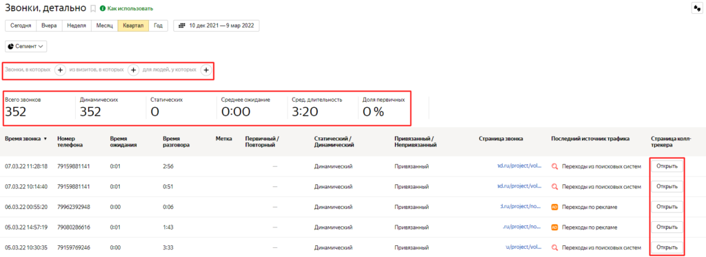Image resolution: width=706 pixels, height=257 pixels.
Task: Click Открыть for call 07.03.22 11:28:18
Action: [x=667, y=166]
